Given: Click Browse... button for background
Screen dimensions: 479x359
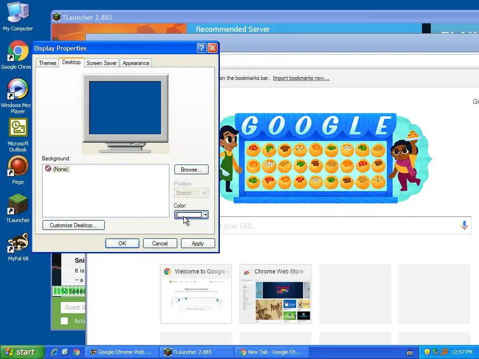Looking at the screenshot, I should [191, 169].
